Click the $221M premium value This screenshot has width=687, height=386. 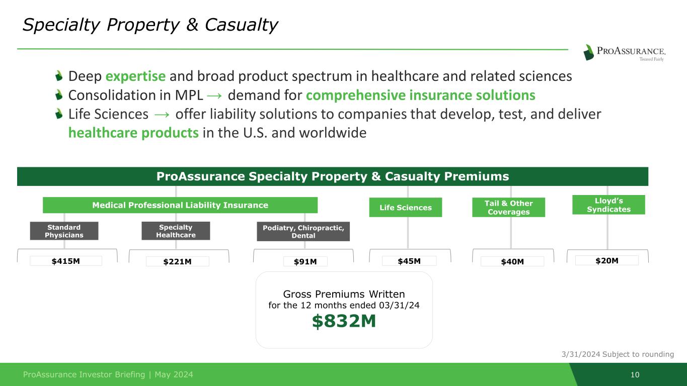point(177,261)
